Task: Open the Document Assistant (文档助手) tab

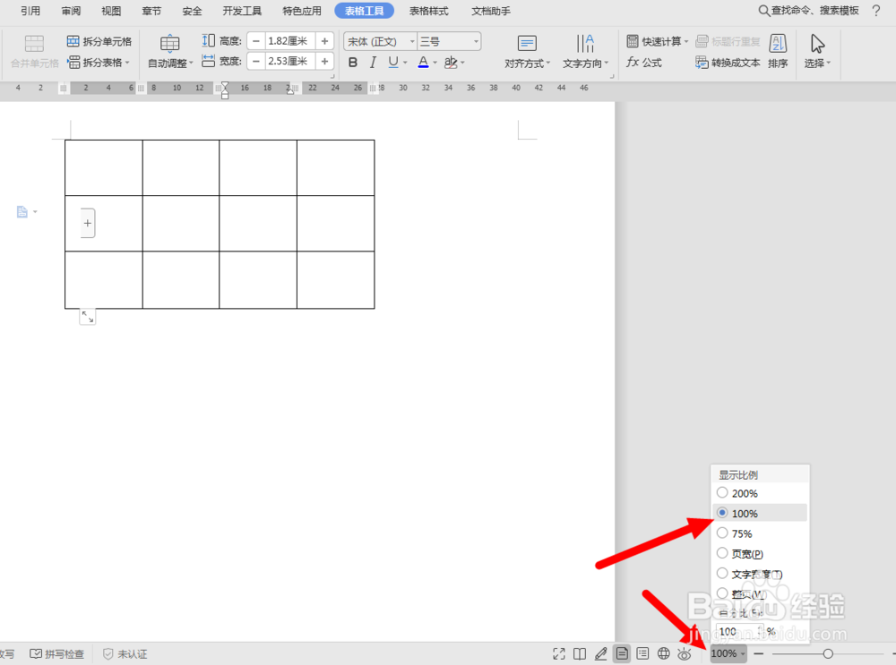Action: [491, 11]
